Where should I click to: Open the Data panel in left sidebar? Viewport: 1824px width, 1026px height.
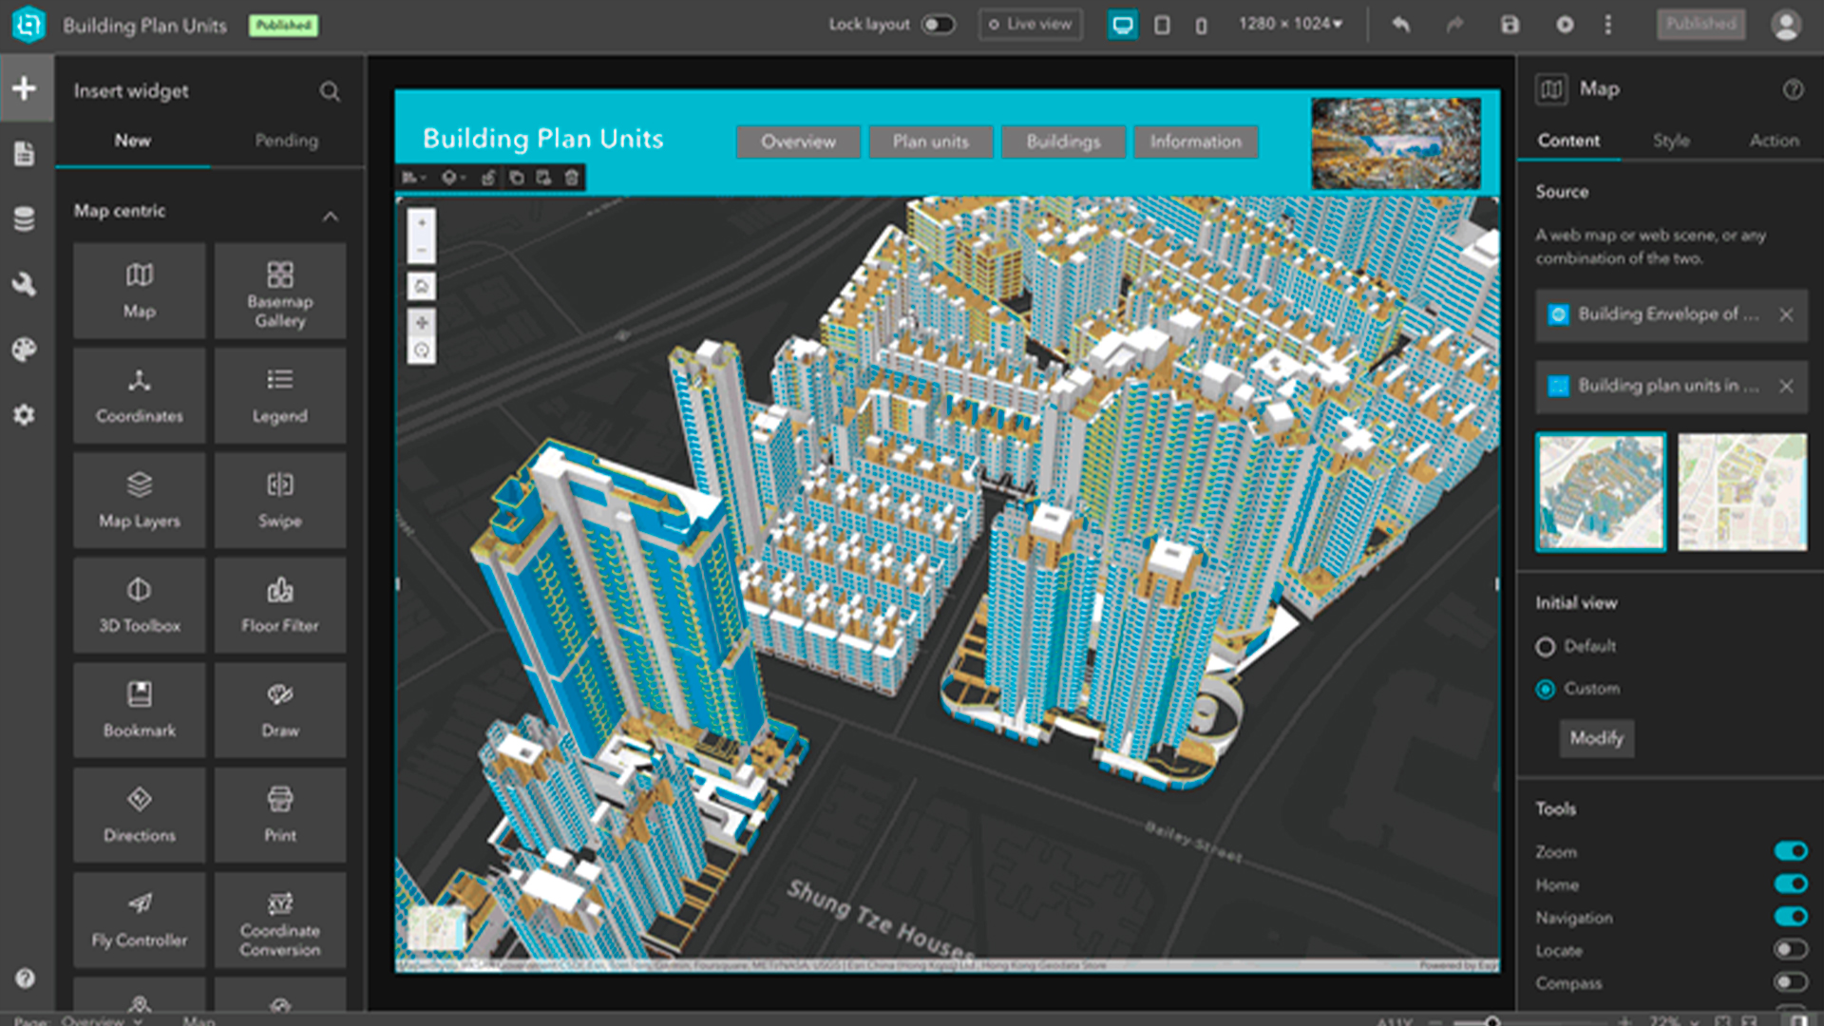[25, 218]
